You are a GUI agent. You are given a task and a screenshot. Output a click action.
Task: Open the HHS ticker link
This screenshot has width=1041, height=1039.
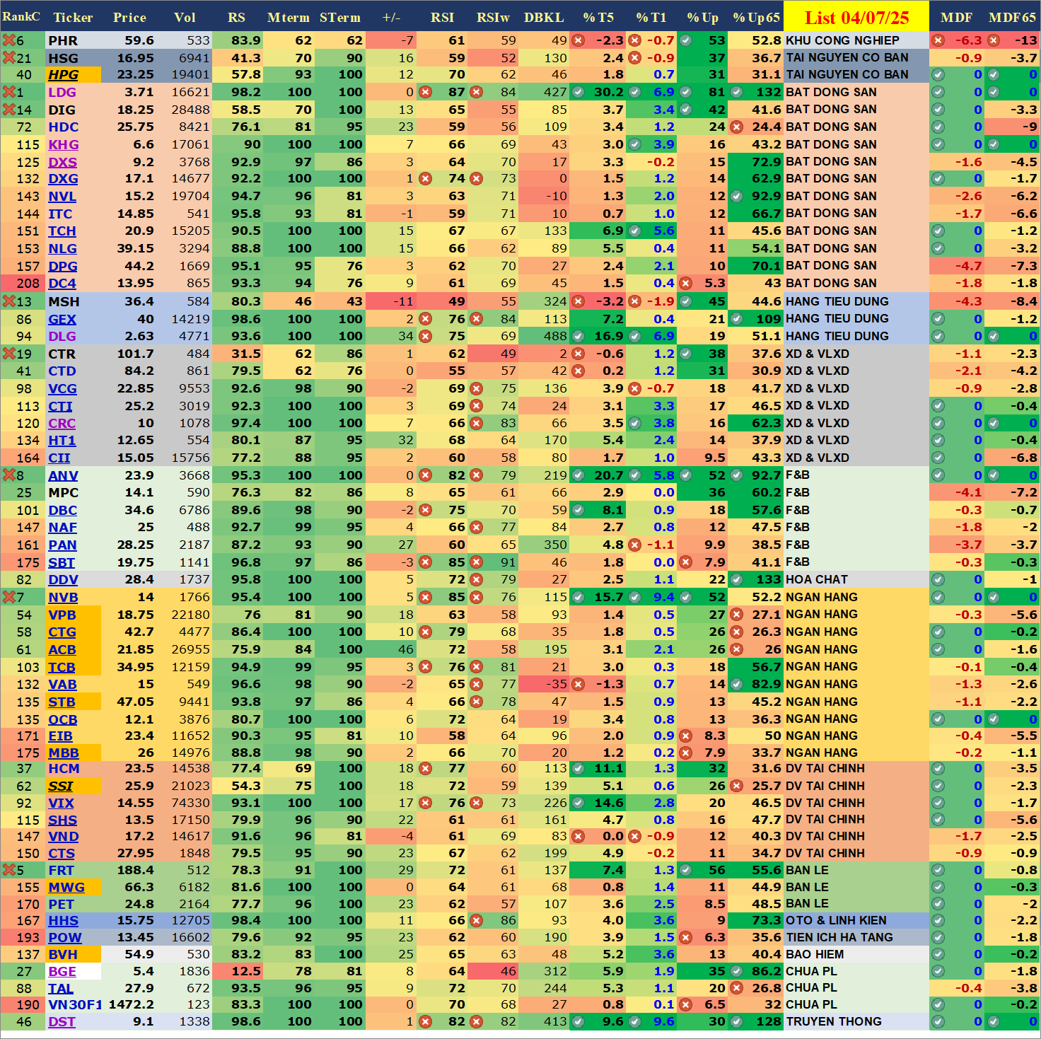(x=63, y=920)
